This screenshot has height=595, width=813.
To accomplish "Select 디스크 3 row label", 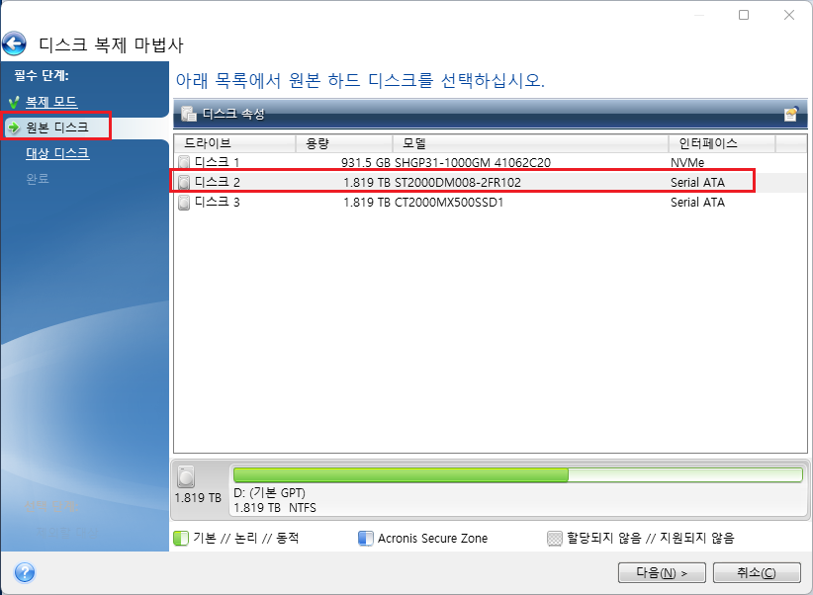I will [217, 203].
